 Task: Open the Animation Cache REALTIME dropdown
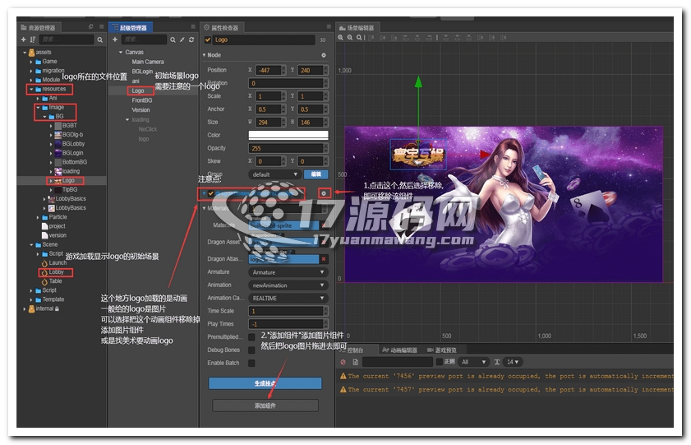pyautogui.click(x=288, y=299)
